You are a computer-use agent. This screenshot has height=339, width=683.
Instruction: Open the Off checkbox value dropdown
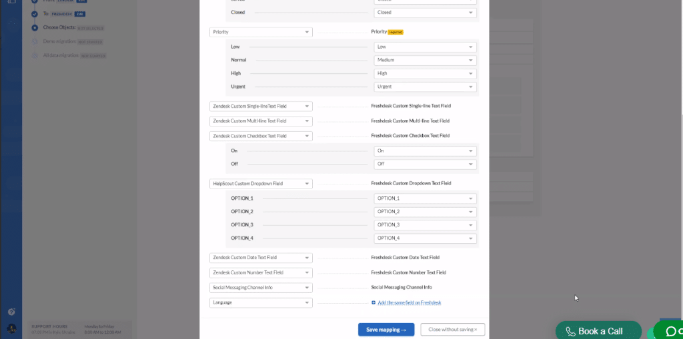[x=425, y=164]
